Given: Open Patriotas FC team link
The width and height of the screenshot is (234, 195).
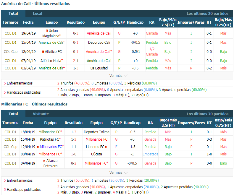Looking at the screenshot, I should 49,139.
